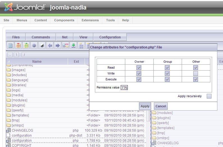Screen dimensions: 223x147
Task: Select the configuration php-dist file icon
Action: pos(8,135)
